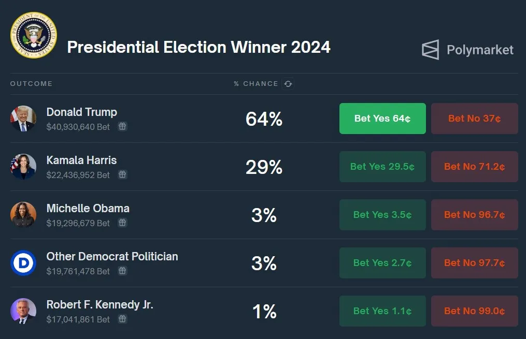Click gift icon in Other Democrat Politician row
The width and height of the screenshot is (526, 339).
[122, 271]
